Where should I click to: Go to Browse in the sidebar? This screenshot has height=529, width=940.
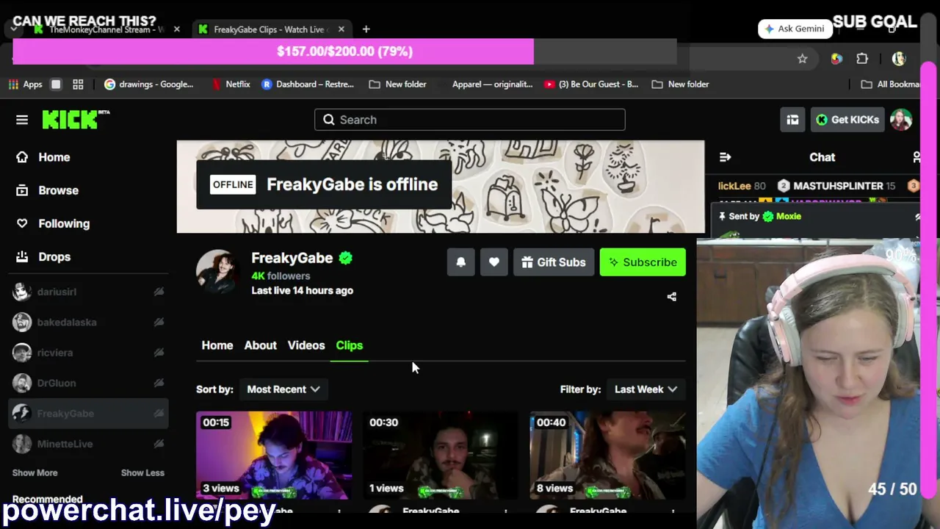pos(58,190)
